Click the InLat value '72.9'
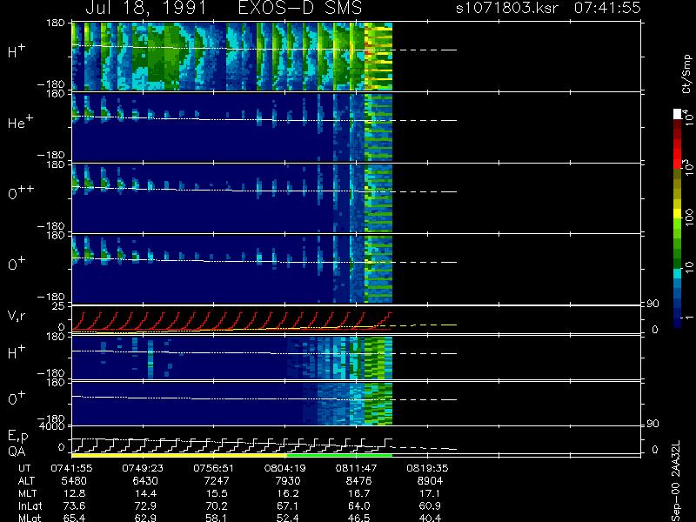696x522 pixels. pos(146,505)
